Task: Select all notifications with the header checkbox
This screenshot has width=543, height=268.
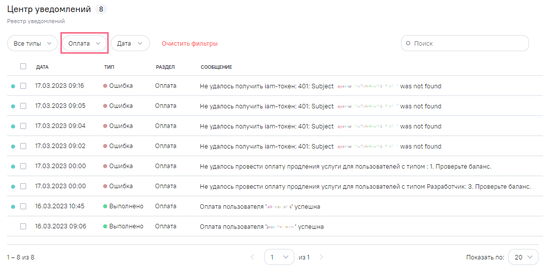Action: (x=23, y=66)
